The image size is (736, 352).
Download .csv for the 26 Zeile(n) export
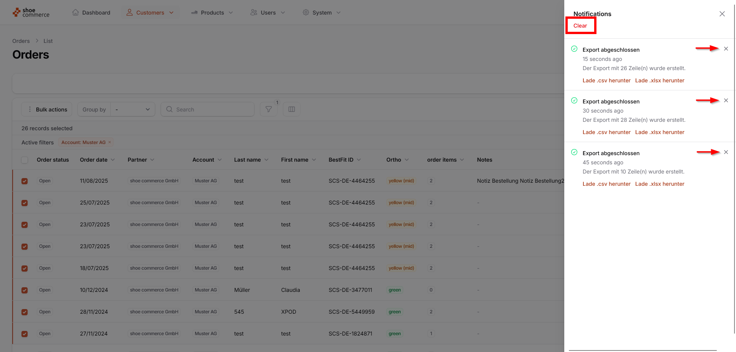coord(606,80)
